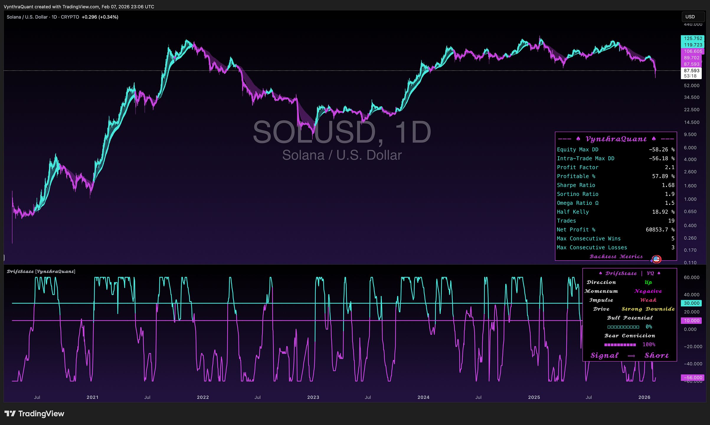
Task: Click the 125.752 price scale label
Action: point(693,38)
